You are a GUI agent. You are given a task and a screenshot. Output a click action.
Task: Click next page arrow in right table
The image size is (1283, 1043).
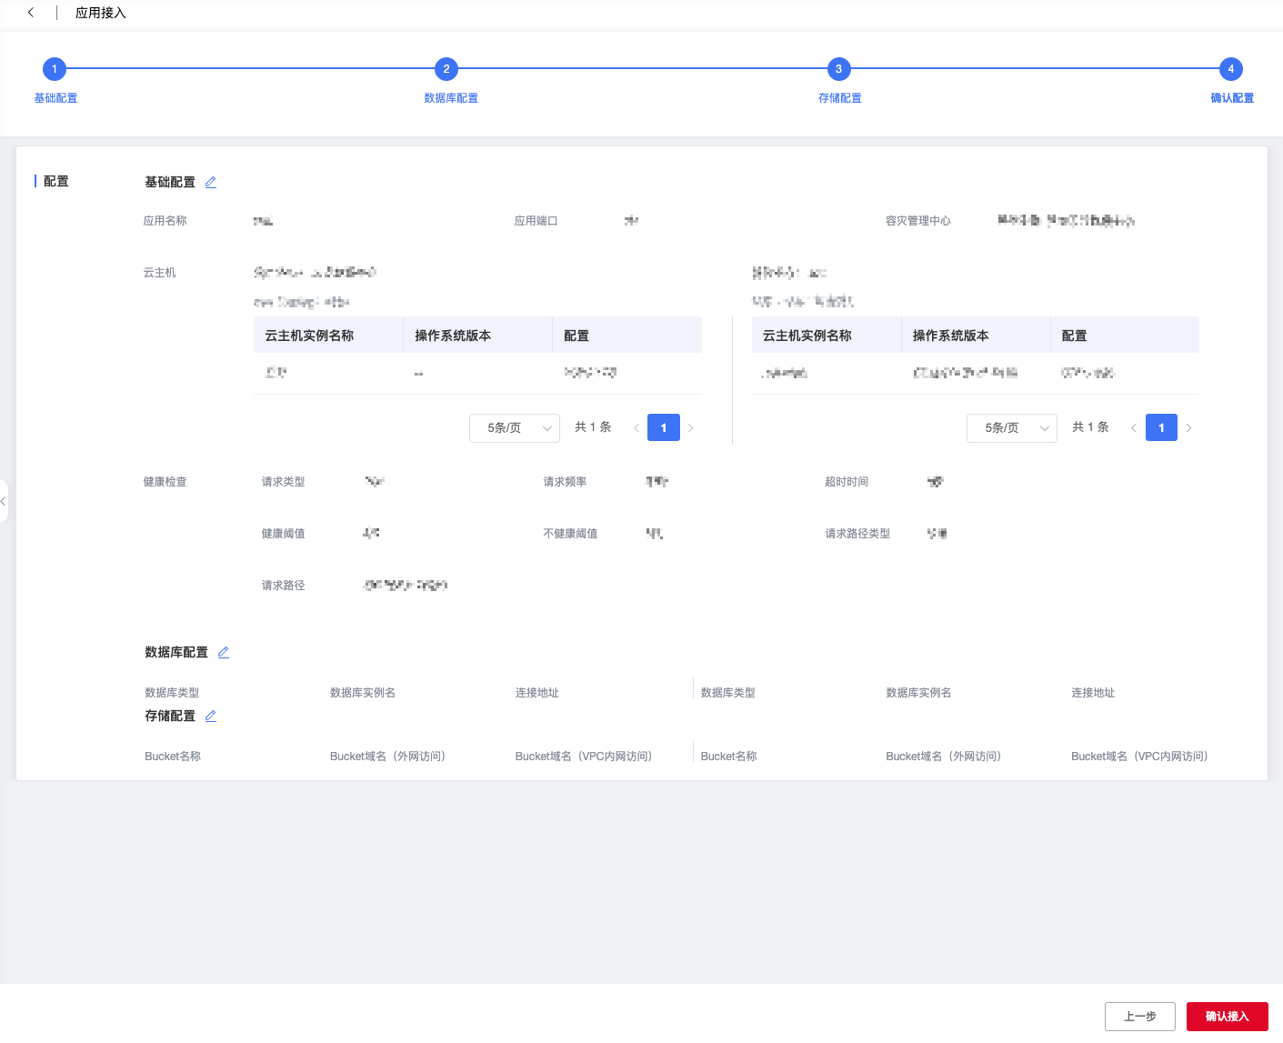[1188, 427]
